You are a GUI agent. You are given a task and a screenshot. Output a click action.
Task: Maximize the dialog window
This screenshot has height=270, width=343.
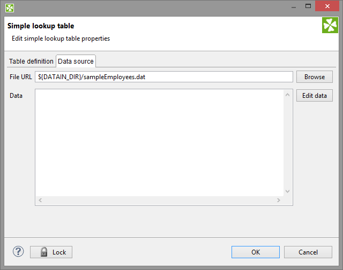point(309,7)
